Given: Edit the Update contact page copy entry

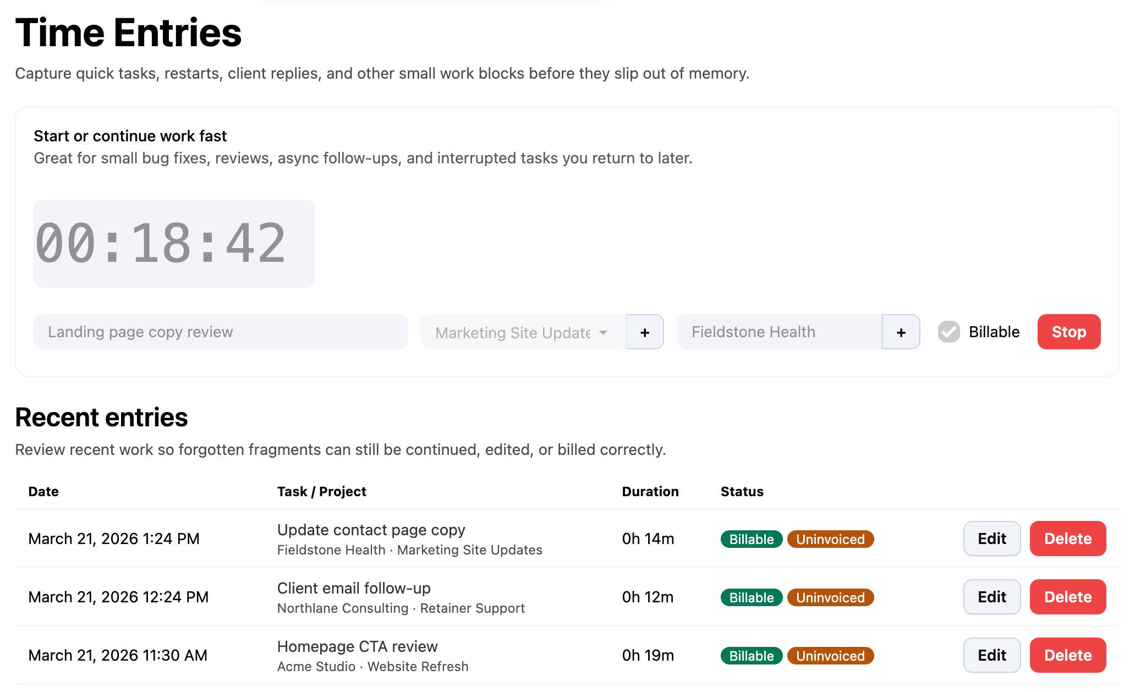Looking at the screenshot, I should point(991,539).
